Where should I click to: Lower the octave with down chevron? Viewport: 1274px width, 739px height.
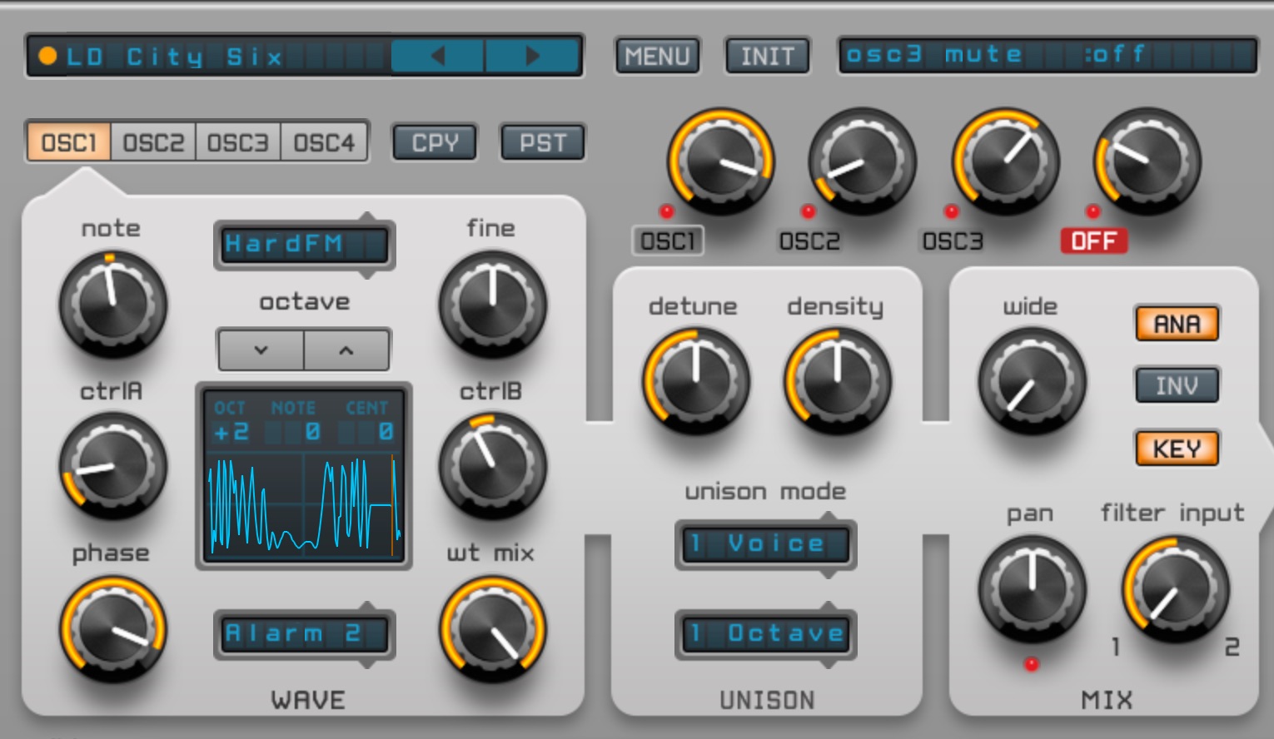coord(261,350)
